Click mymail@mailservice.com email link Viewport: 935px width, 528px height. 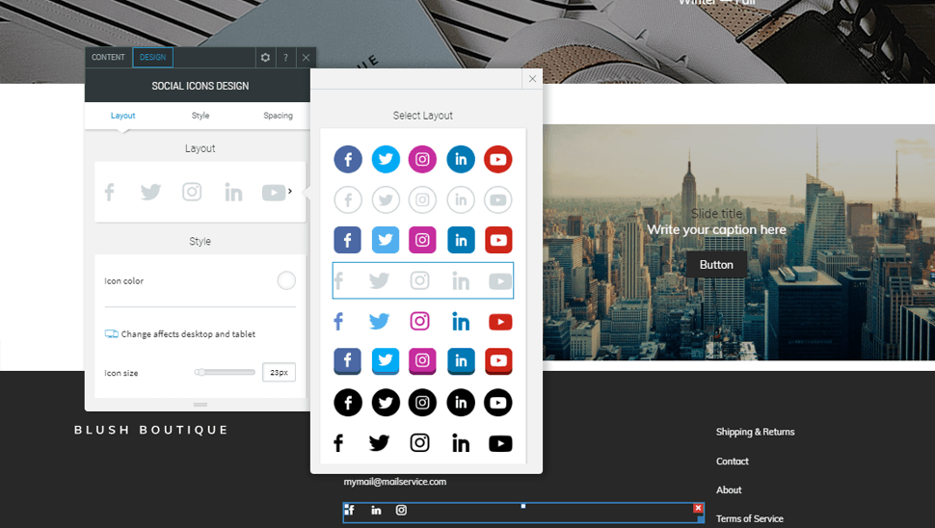(395, 482)
